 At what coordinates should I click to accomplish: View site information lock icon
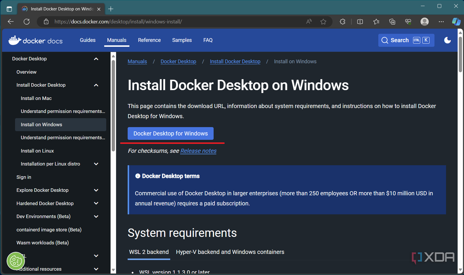(x=46, y=22)
